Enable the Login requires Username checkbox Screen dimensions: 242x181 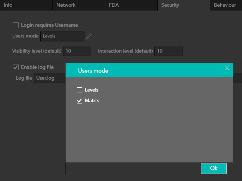16,25
